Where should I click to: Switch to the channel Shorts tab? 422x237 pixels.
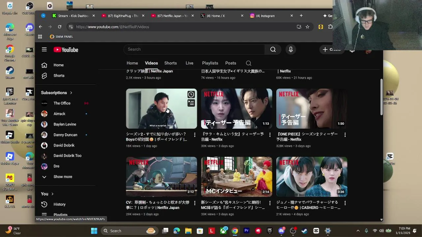pos(170,63)
